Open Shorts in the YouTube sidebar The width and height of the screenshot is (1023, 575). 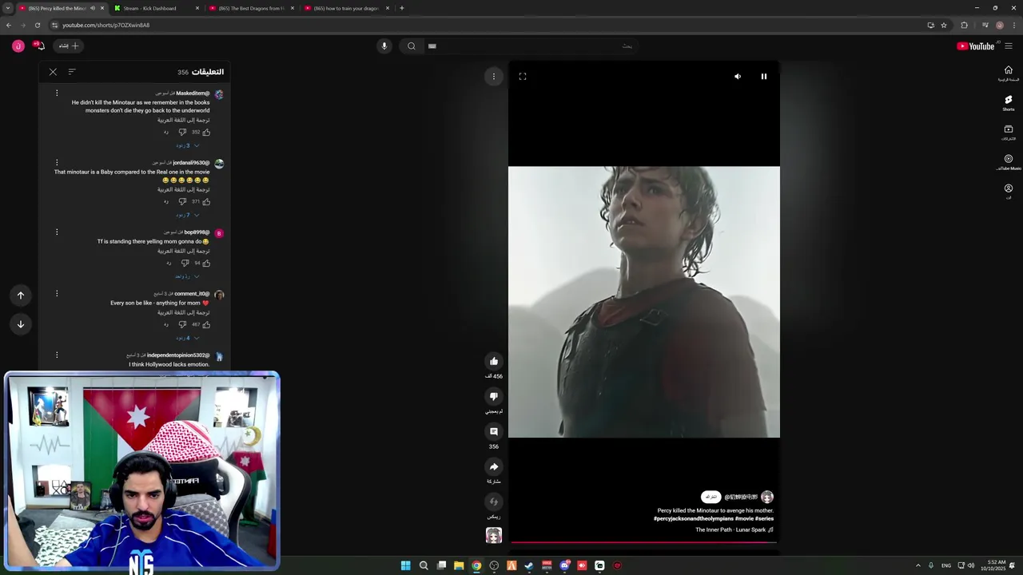pyautogui.click(x=1009, y=103)
